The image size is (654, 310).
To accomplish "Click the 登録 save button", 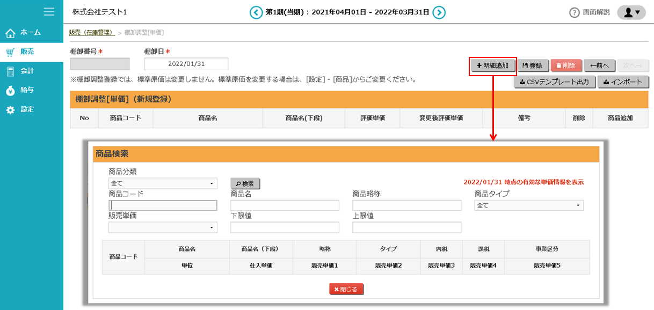I will coord(532,65).
